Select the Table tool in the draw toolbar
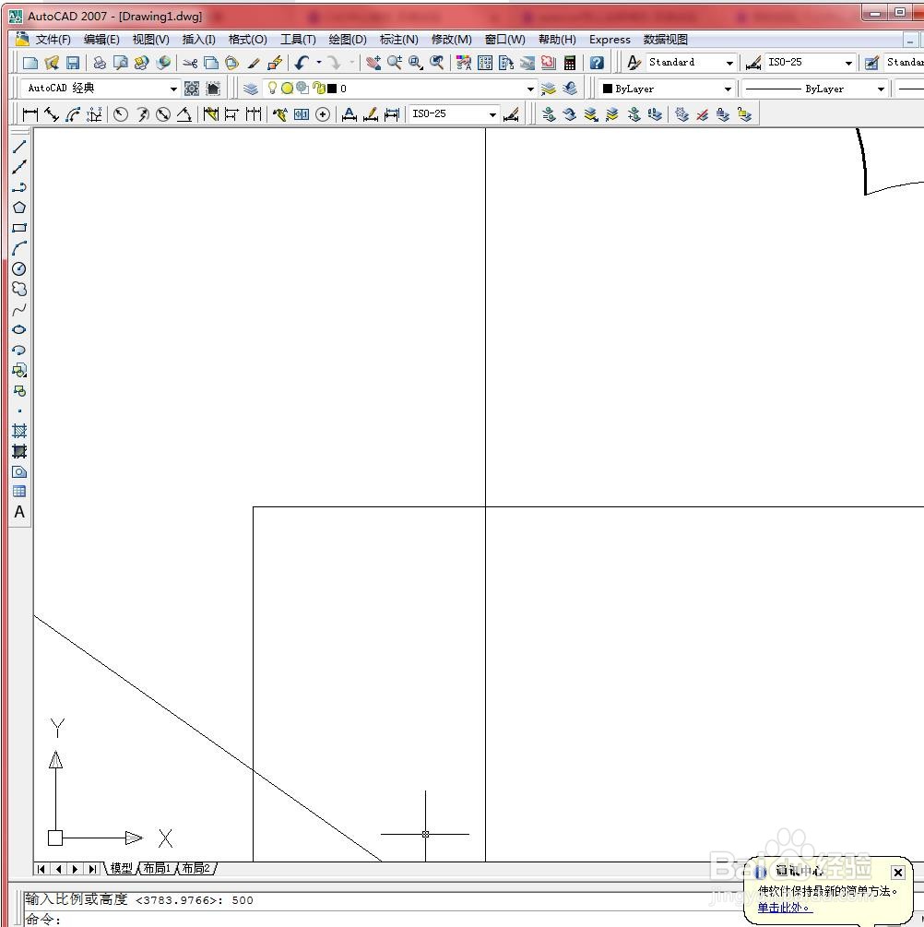 [x=19, y=492]
